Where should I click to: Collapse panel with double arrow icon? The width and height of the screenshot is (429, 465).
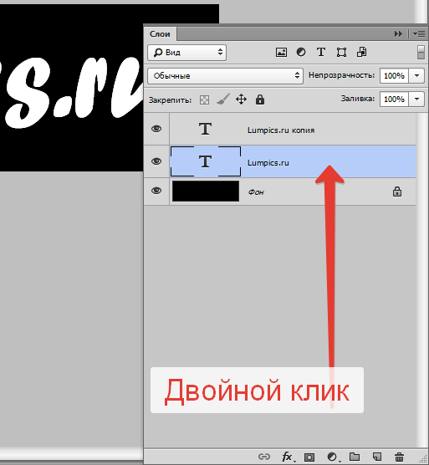(x=398, y=34)
